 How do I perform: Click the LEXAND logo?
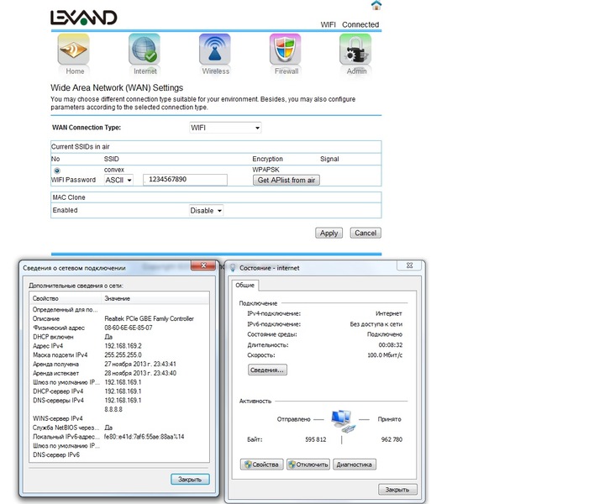83,17
